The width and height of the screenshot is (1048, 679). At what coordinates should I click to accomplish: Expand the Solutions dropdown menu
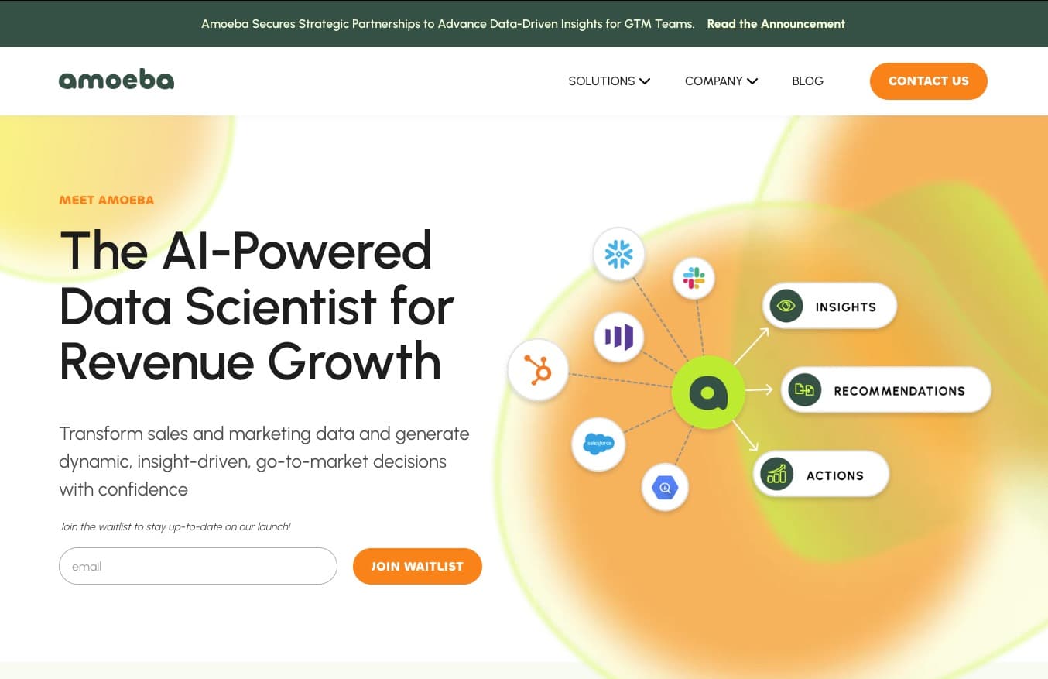tap(609, 81)
